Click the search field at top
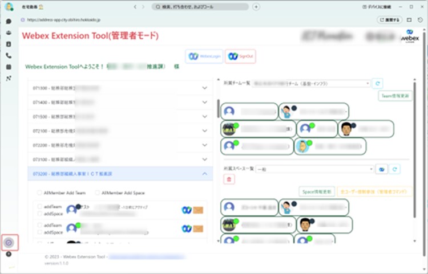 click(x=200, y=7)
